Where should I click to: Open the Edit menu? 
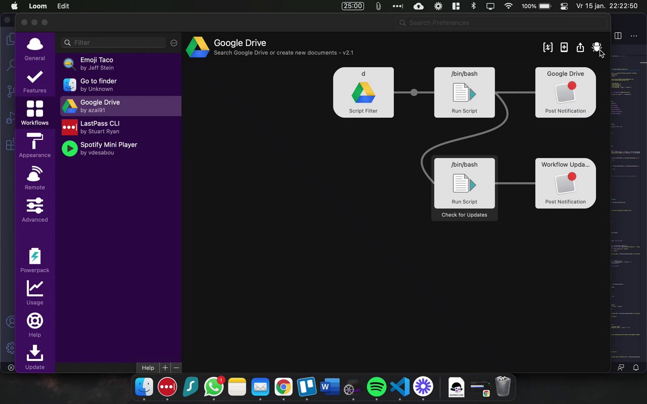click(63, 6)
